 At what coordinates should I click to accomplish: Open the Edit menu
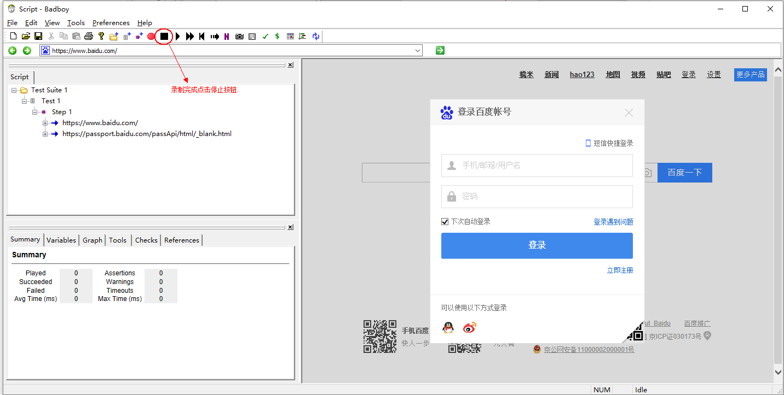31,23
